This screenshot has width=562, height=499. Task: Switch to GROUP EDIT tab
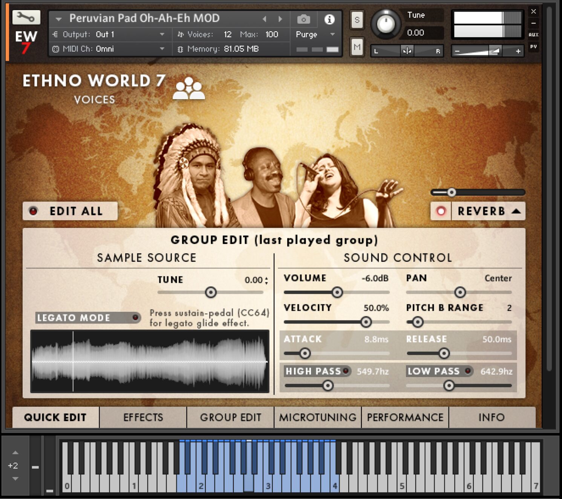pyautogui.click(x=231, y=417)
